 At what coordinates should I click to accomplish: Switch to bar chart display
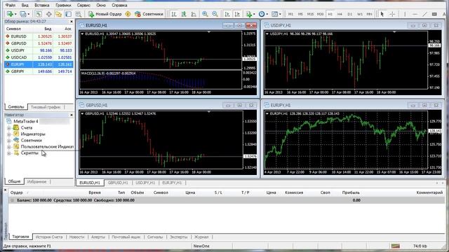(174, 14)
